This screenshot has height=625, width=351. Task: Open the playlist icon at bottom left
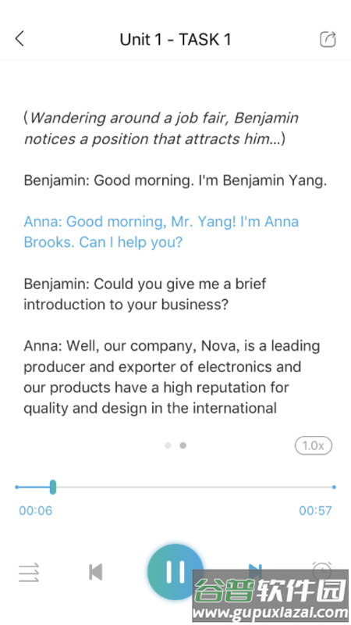tap(29, 572)
